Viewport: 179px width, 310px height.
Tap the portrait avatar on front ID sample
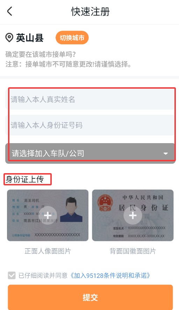[71, 209]
